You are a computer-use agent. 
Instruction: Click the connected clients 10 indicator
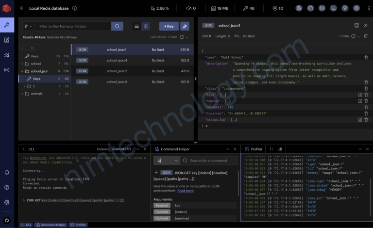click(x=278, y=8)
